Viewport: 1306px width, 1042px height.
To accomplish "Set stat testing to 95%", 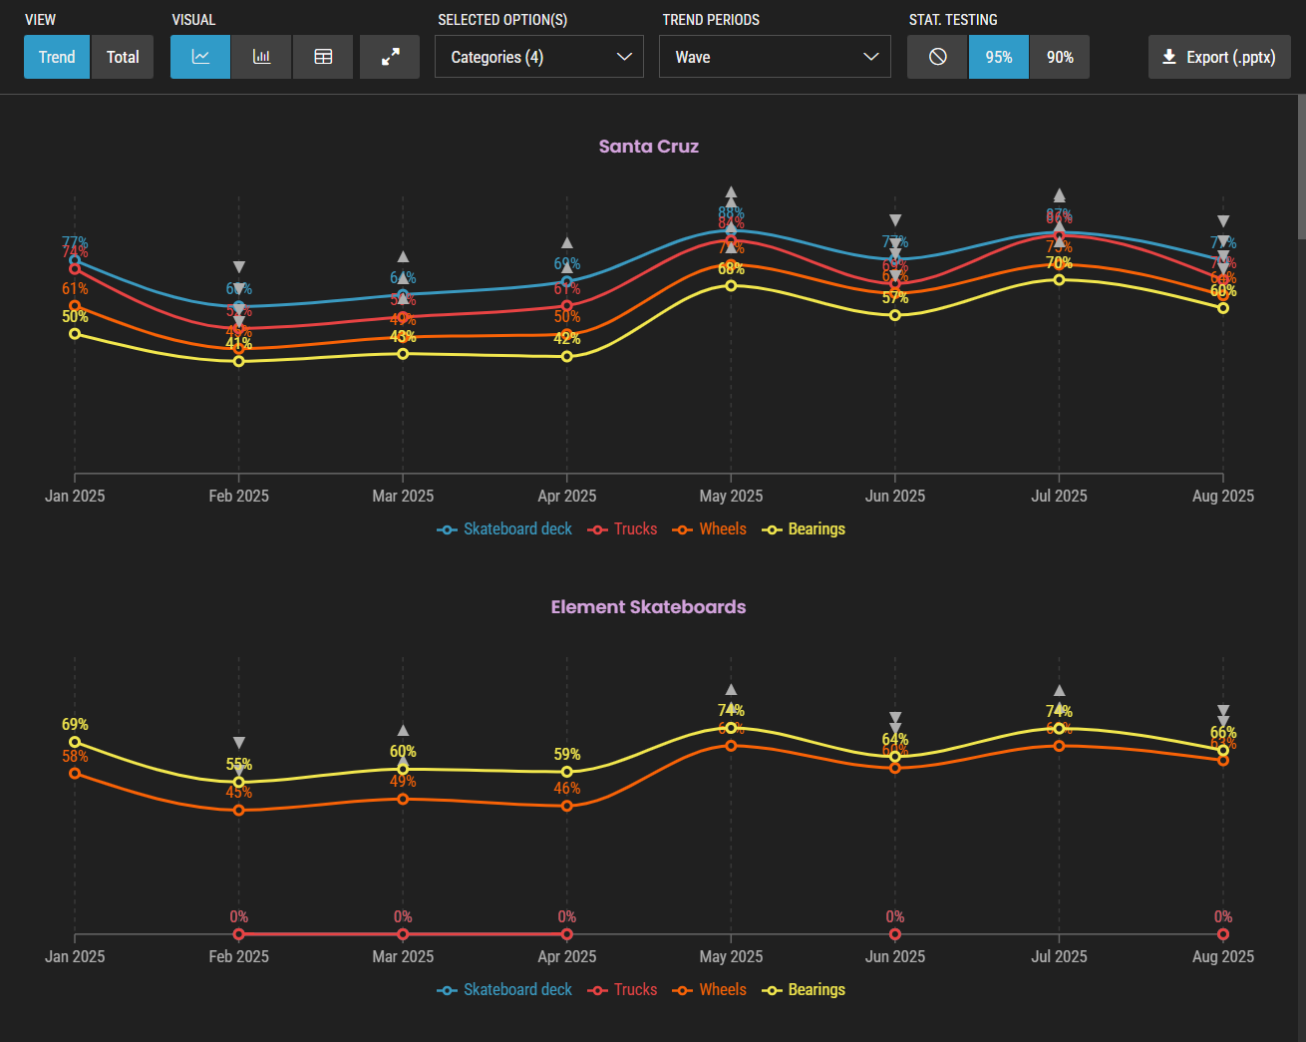I will coord(999,57).
